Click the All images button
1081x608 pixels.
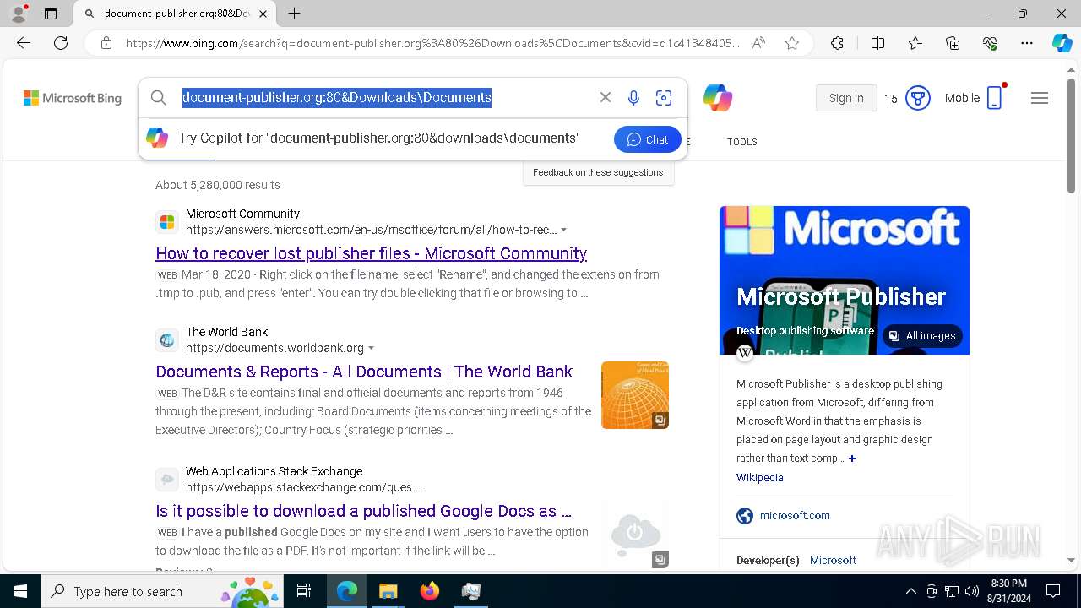pyautogui.click(x=922, y=336)
